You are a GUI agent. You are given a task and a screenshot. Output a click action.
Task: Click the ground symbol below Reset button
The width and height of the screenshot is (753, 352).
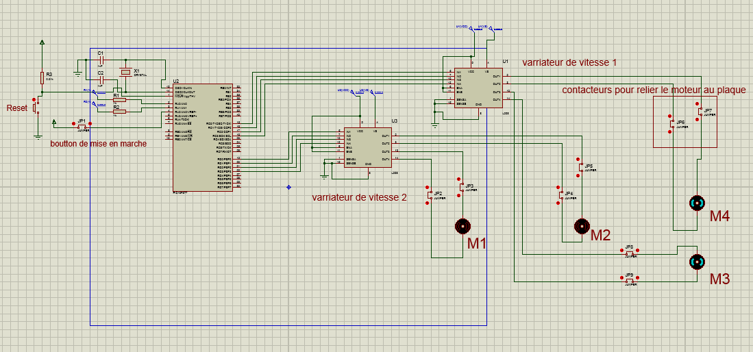click(x=38, y=136)
